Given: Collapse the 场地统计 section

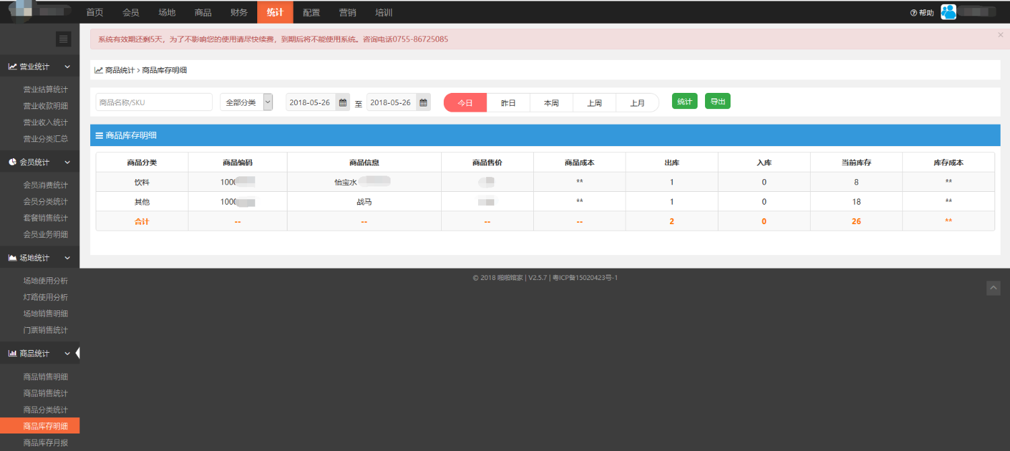Looking at the screenshot, I should [x=67, y=258].
